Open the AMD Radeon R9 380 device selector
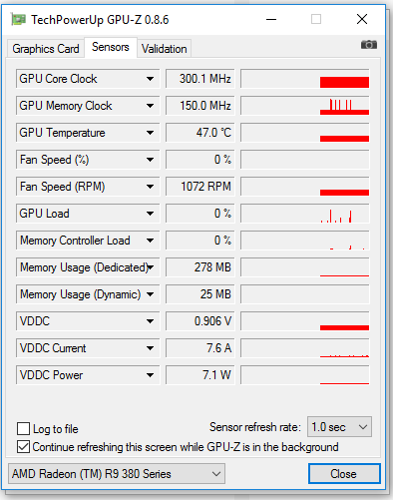This screenshot has width=393, height=500. [117, 474]
